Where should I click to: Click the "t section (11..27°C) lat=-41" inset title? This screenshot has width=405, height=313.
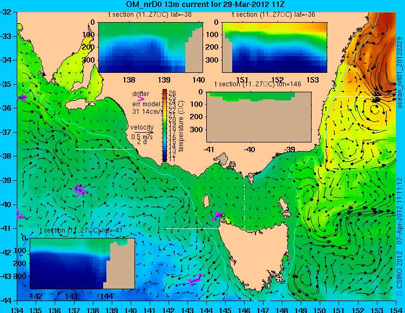(x=81, y=230)
